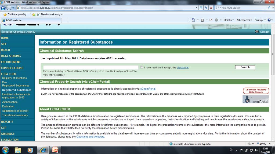Click the printer icon
Screen dimensions: 275x154
pyautogui.click(x=216, y=20)
